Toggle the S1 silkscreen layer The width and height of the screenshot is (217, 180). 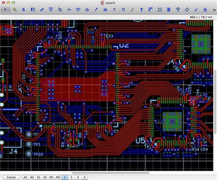[38, 177]
